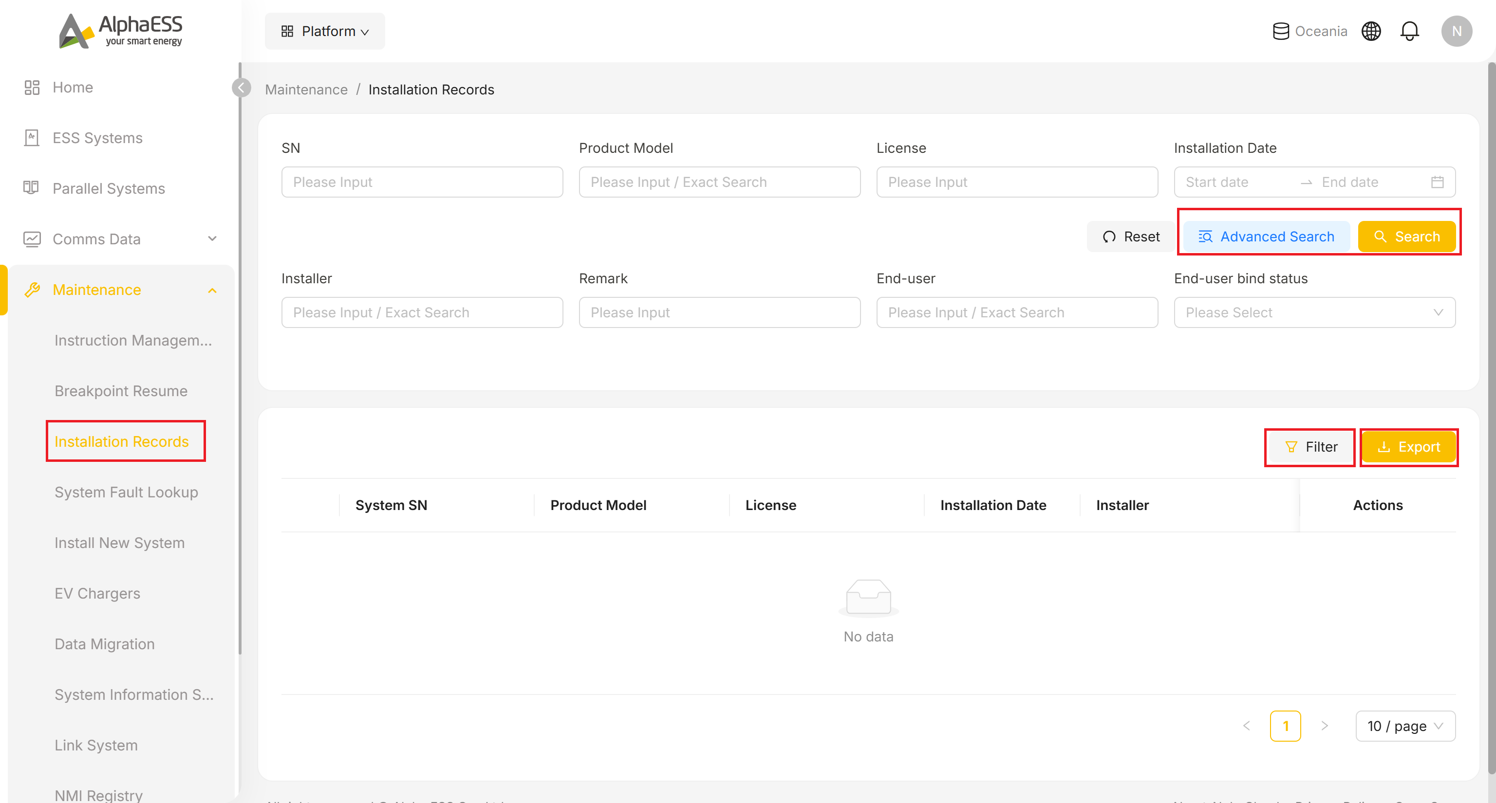The width and height of the screenshot is (1496, 803).
Task: Open the End-user bind status dropdown
Action: [x=1314, y=313]
